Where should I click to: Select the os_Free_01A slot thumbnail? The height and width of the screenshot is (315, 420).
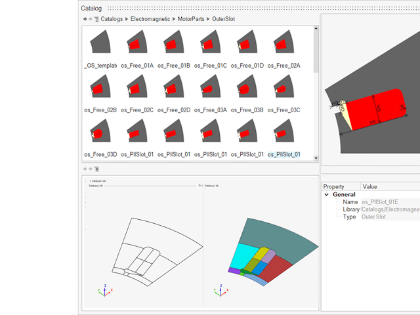137,42
